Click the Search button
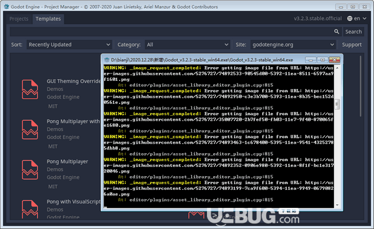This screenshot has width=374, height=229. click(x=353, y=32)
